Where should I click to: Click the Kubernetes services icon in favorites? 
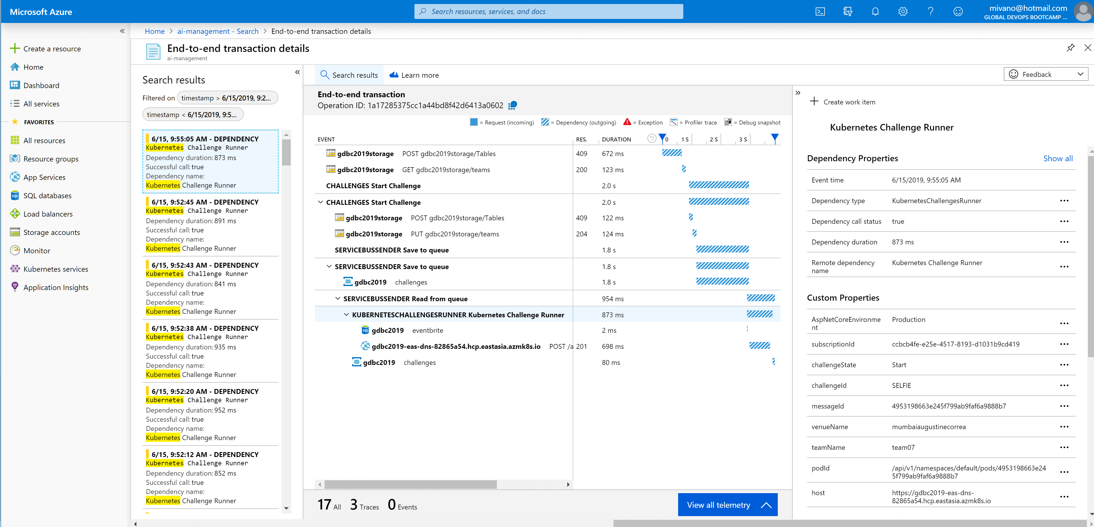pos(15,269)
